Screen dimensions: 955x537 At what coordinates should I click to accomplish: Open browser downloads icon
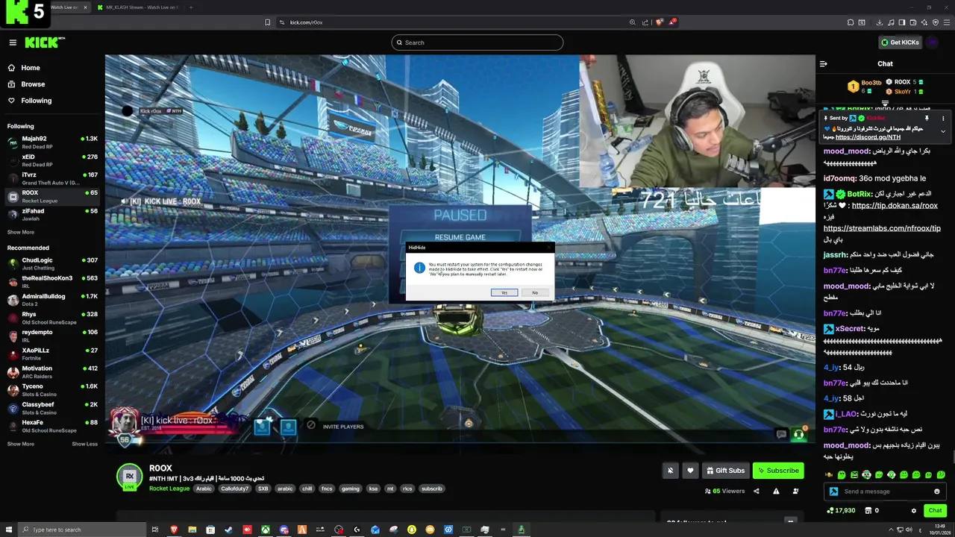point(880,22)
